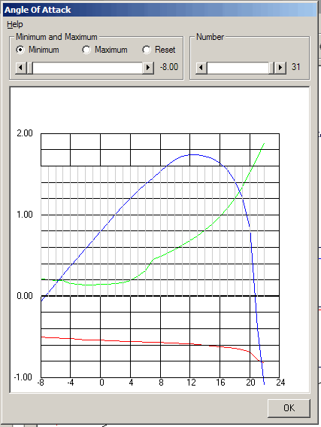Image resolution: width=321 pixels, height=427 pixels.
Task: Confirm with the OK button
Action: [x=289, y=408]
